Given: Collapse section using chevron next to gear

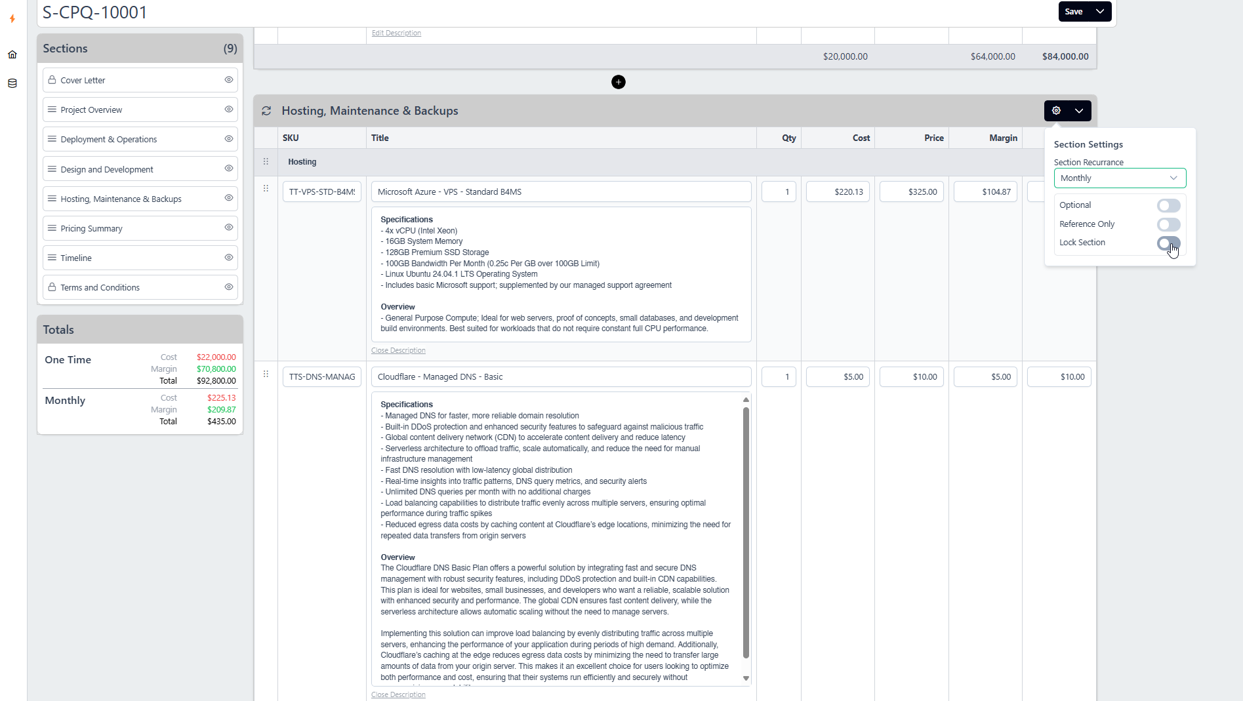Looking at the screenshot, I should click(1079, 111).
